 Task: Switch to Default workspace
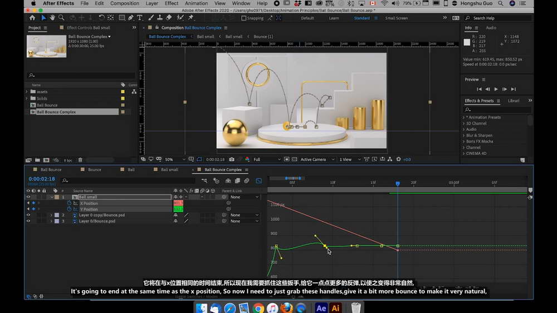pyautogui.click(x=307, y=18)
